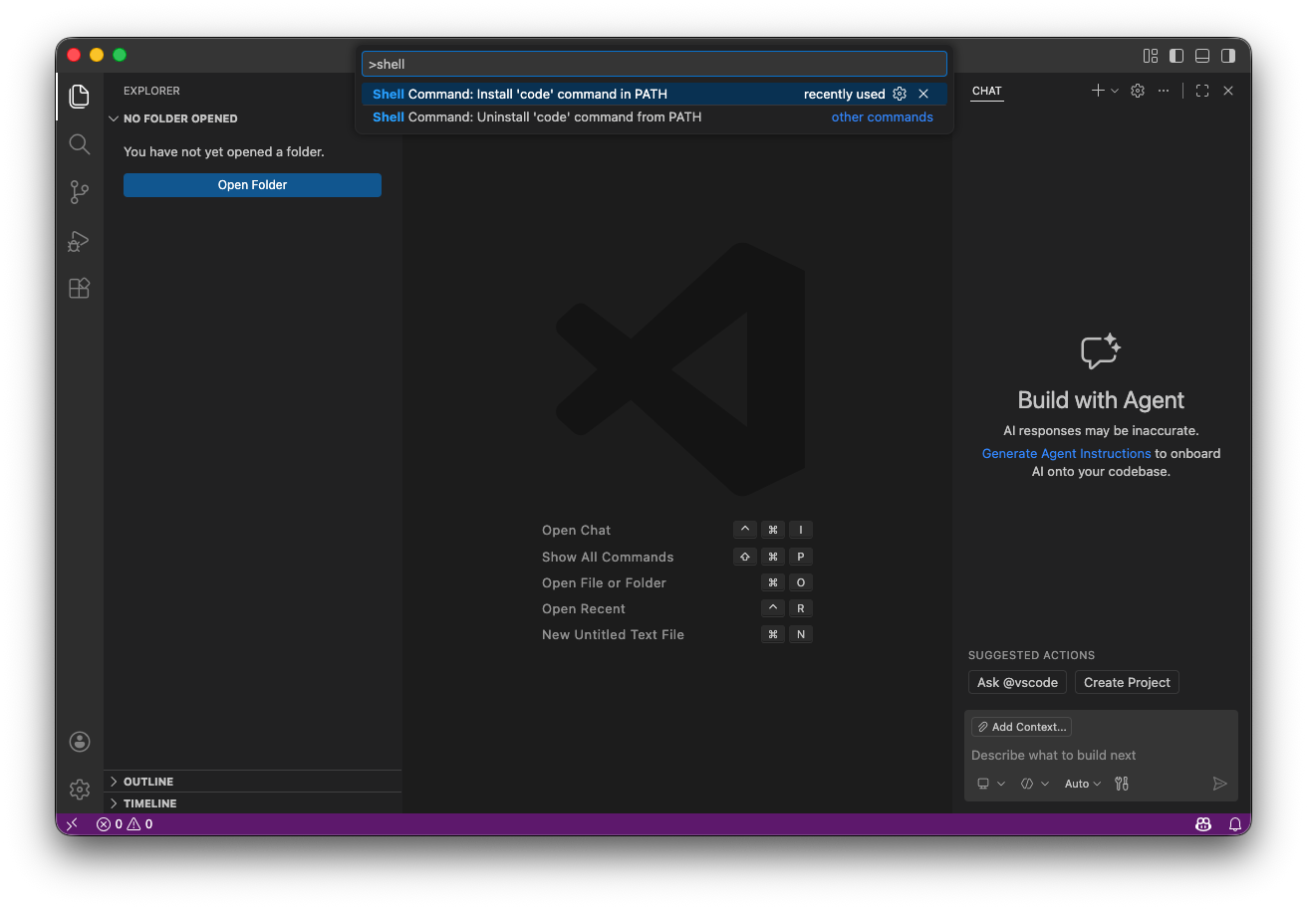The height and width of the screenshot is (909, 1307).
Task: Run Uninstall 'code' command from PATH
Action: click(654, 116)
